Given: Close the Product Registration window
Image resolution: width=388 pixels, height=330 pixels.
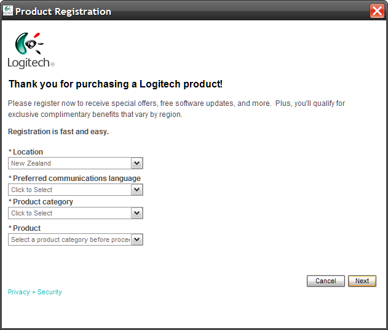Looking at the screenshot, I should tap(377, 11).
